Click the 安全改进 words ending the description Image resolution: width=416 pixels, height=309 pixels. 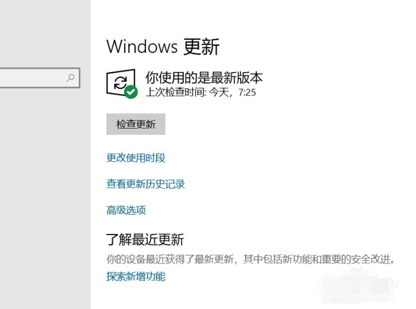click(371, 259)
